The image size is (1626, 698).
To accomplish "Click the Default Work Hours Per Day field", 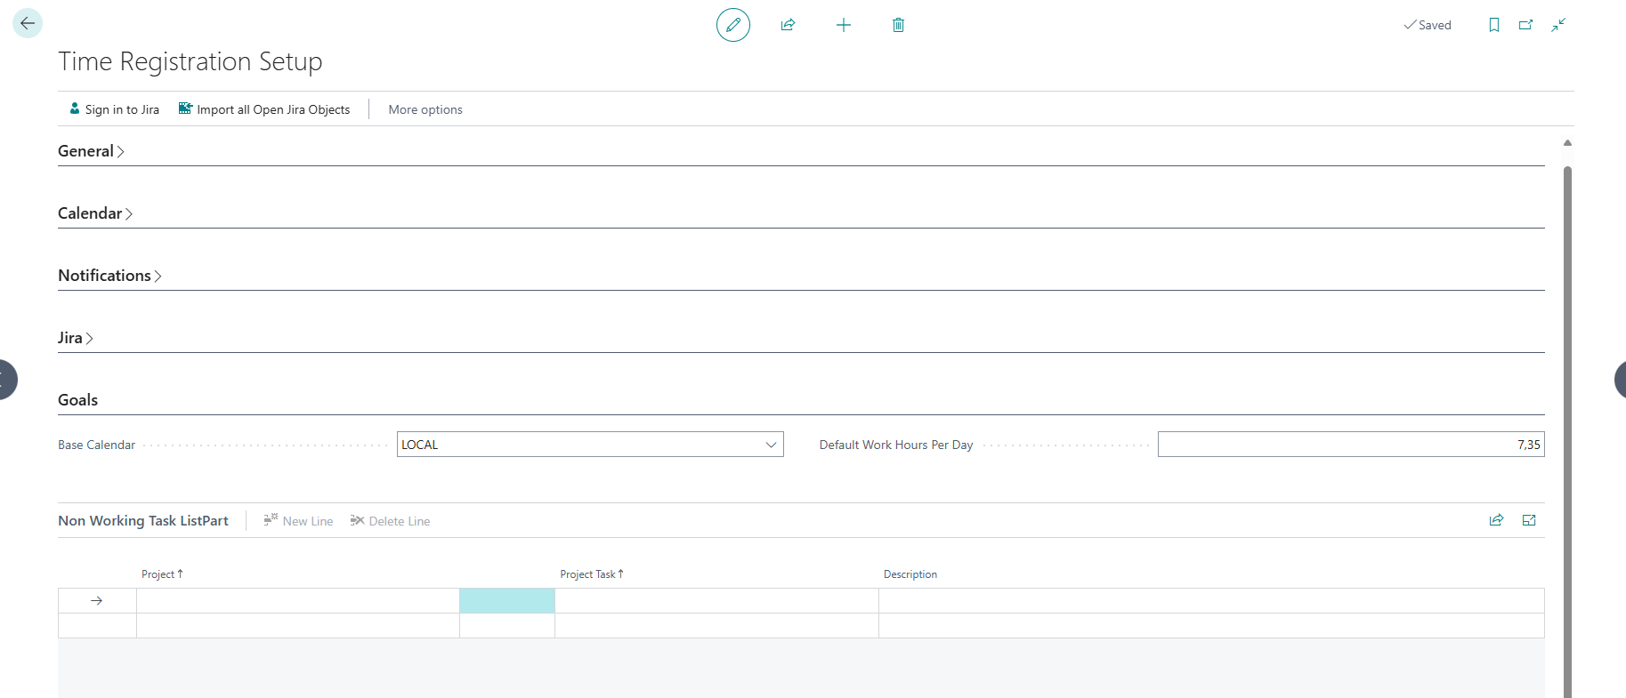I will pyautogui.click(x=1350, y=445).
